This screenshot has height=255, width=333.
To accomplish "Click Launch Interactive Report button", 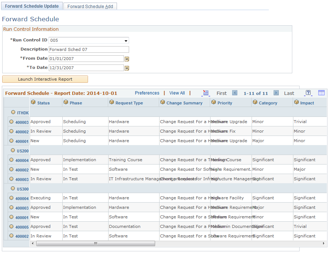I will pyautogui.click(x=45, y=79).
